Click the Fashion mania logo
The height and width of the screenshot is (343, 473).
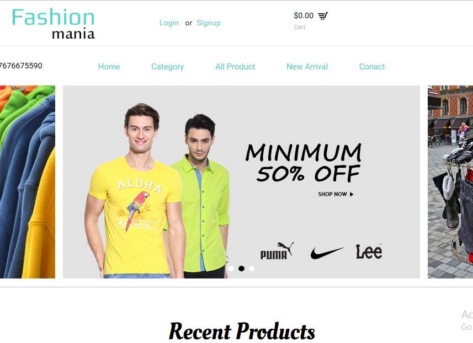tap(54, 24)
